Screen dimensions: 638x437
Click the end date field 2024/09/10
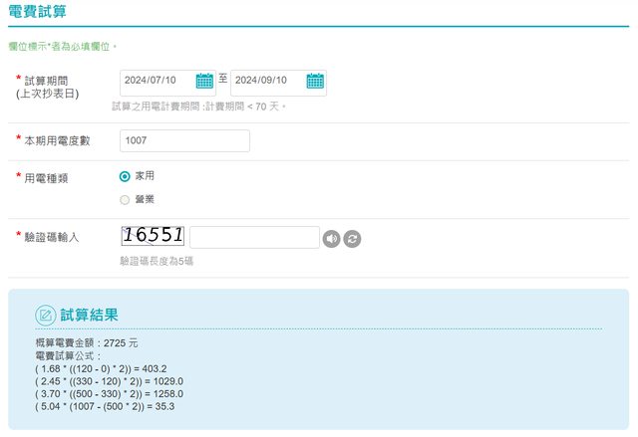pyautogui.click(x=268, y=82)
